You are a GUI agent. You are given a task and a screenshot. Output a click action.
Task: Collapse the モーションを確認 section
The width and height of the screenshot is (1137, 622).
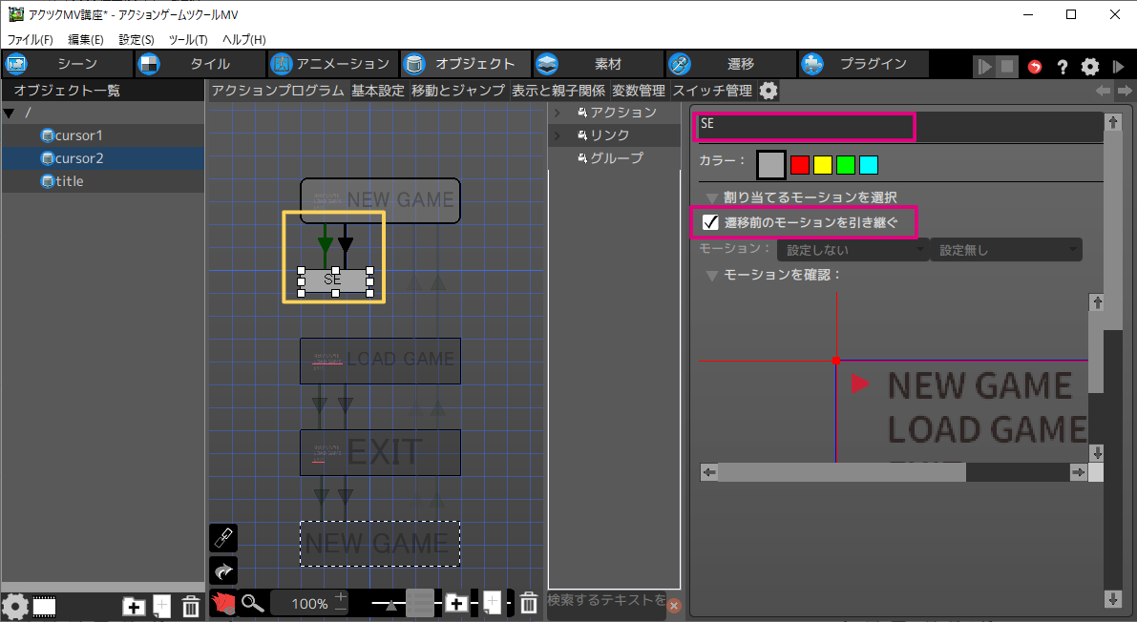[711, 275]
